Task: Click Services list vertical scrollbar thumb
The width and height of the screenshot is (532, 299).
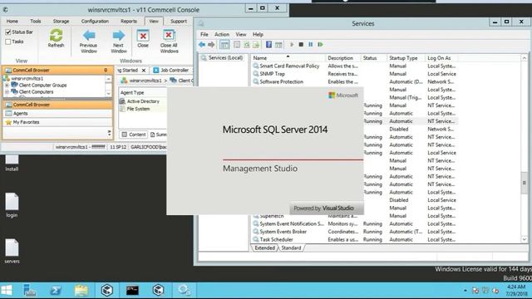Action: click(x=525, y=183)
